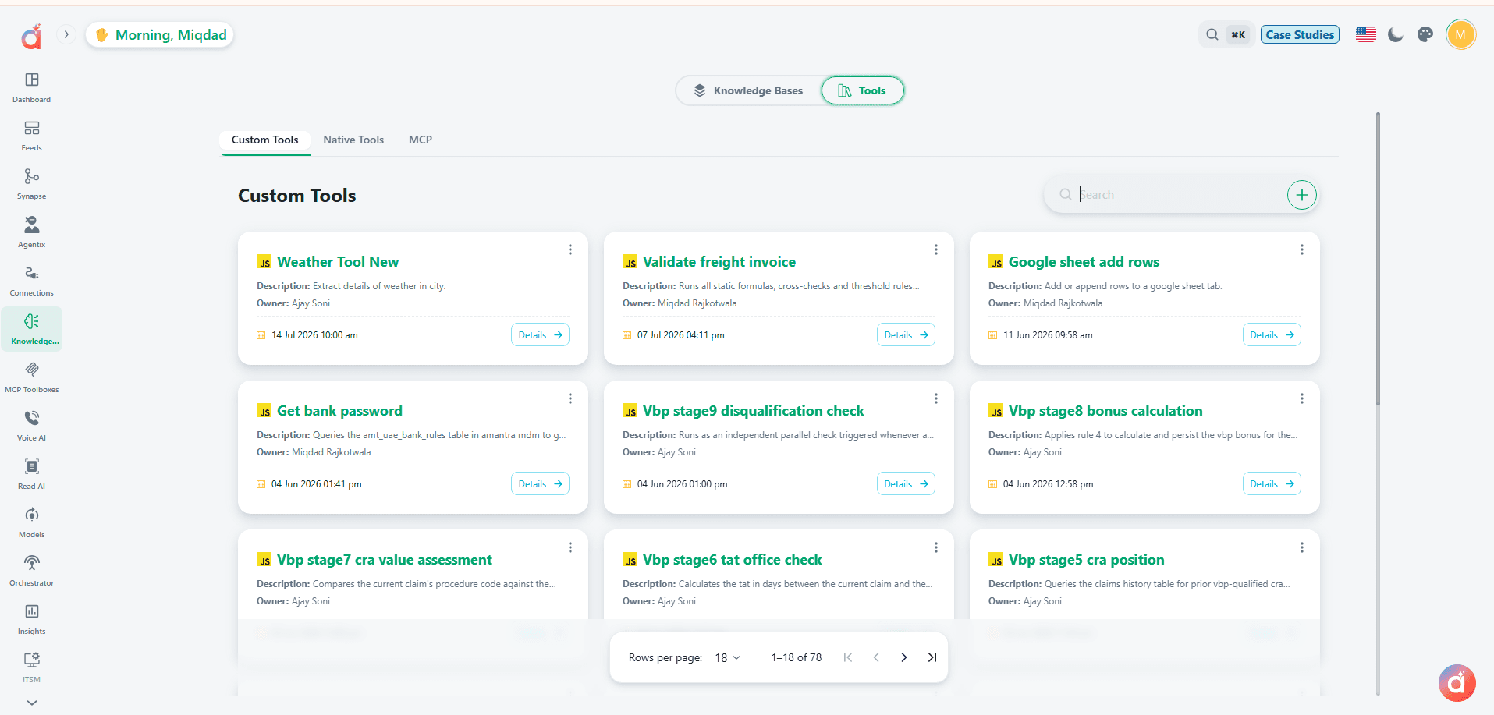Open the rows per page dropdown

pyautogui.click(x=727, y=657)
